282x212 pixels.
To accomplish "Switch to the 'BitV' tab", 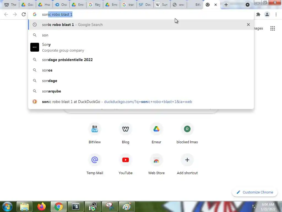I will [196, 5].
